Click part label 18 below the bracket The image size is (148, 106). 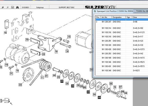[56, 52]
